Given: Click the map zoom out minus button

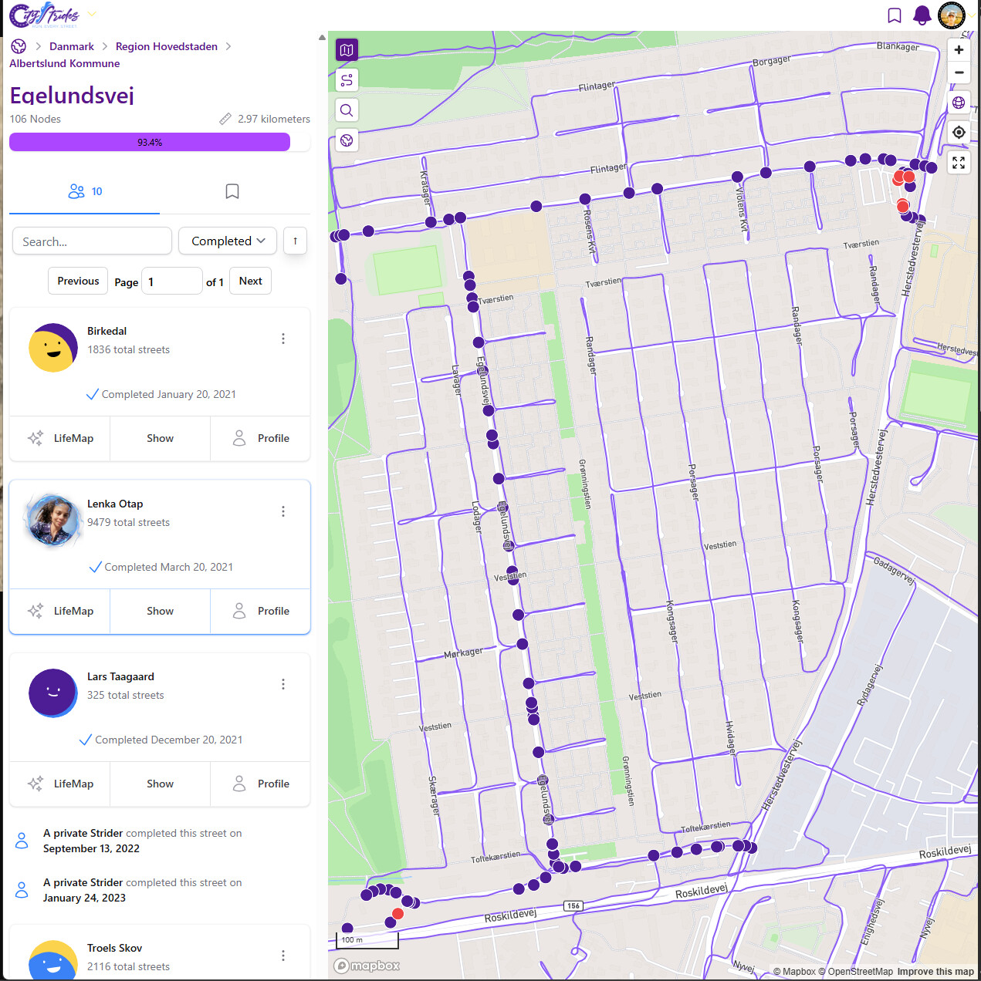Looking at the screenshot, I should [959, 72].
